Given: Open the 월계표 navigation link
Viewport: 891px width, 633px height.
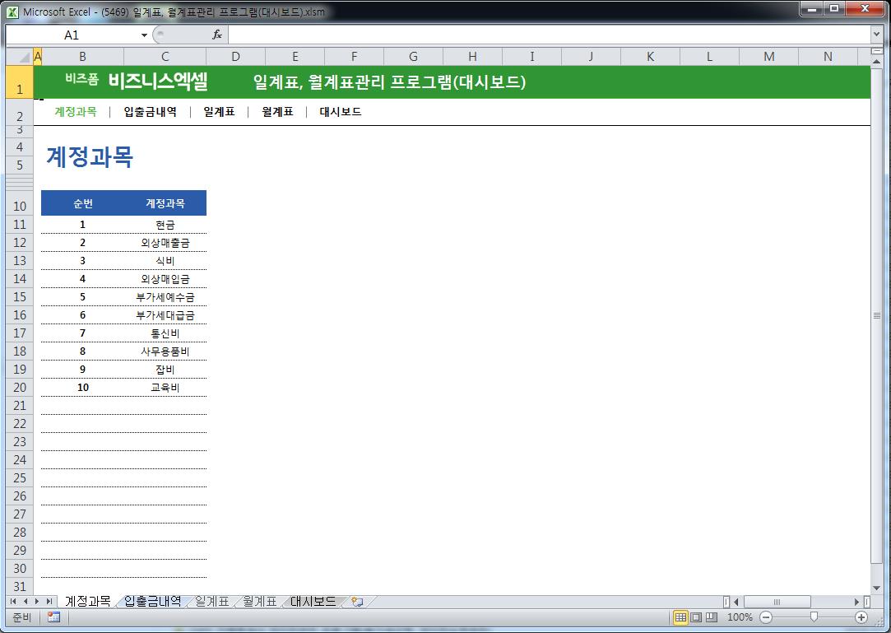Looking at the screenshot, I should pyautogui.click(x=277, y=112).
